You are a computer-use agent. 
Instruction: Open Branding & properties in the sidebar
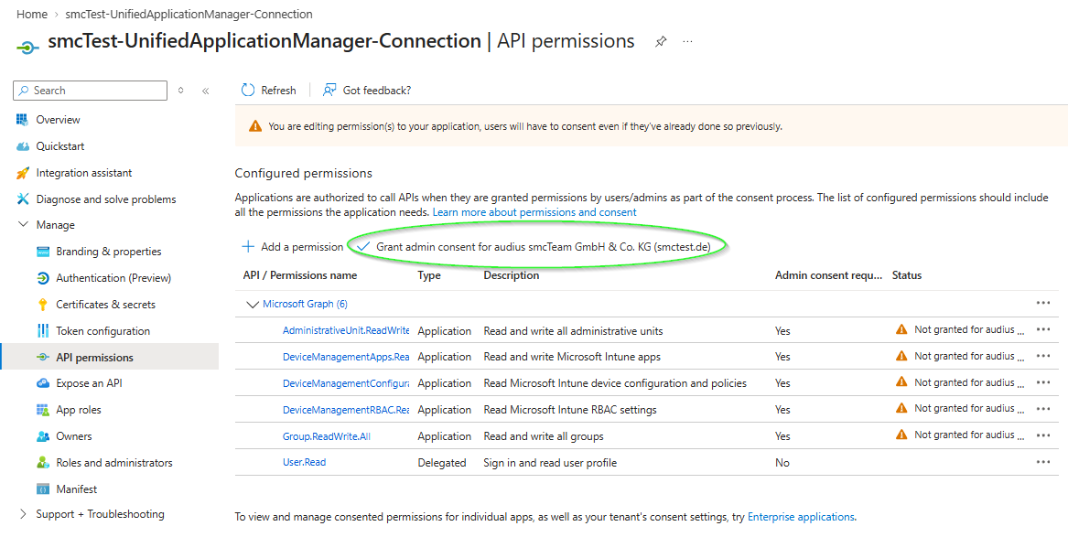point(109,252)
